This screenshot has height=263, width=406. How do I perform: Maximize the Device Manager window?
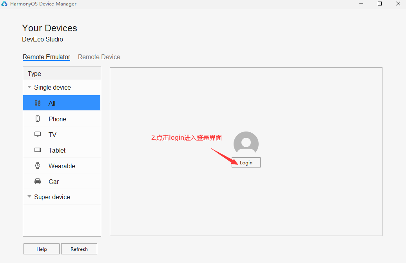pyautogui.click(x=380, y=4)
